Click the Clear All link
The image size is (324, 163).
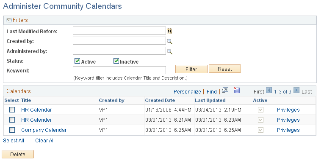(x=45, y=141)
